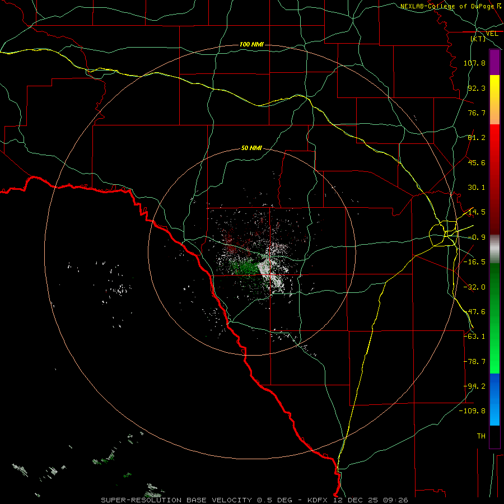Select the -78.7 velocity scale value
Screen dimensions: 504x504
point(474,362)
